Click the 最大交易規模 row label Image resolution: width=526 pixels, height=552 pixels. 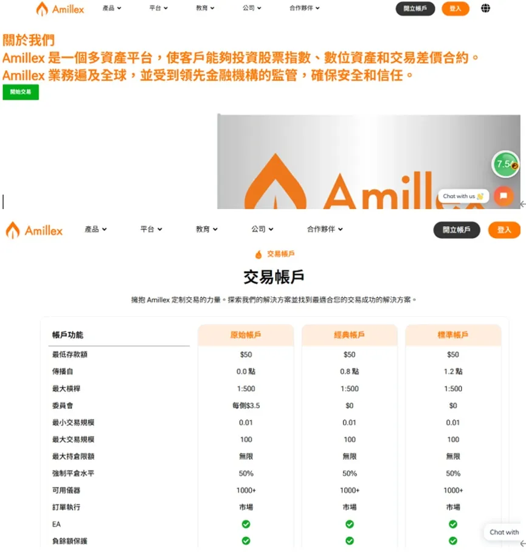(73, 440)
